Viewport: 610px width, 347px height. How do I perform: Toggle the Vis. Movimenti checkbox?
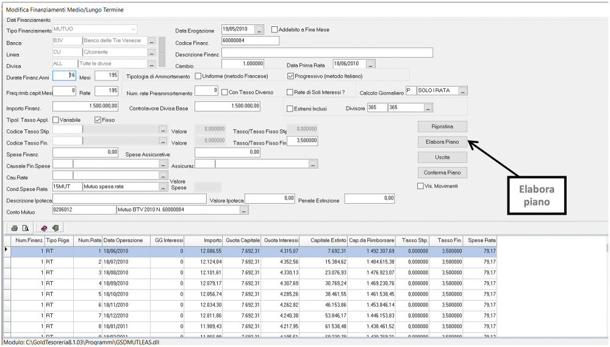[420, 186]
